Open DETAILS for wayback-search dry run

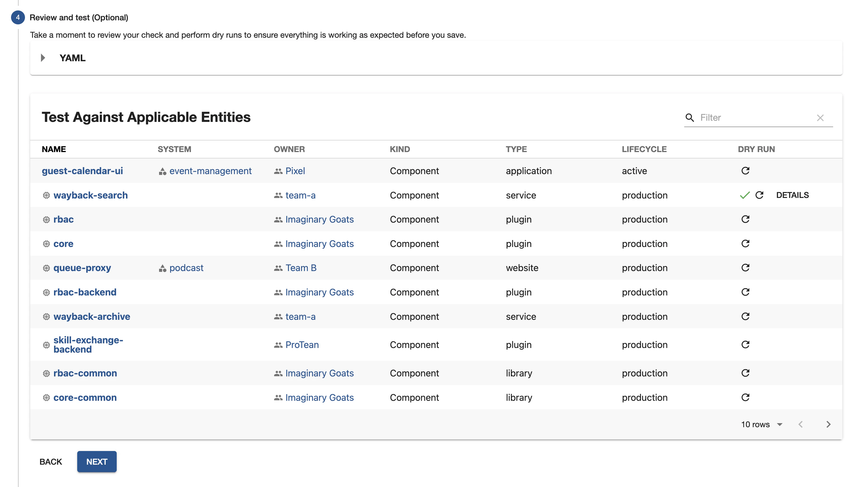(792, 195)
